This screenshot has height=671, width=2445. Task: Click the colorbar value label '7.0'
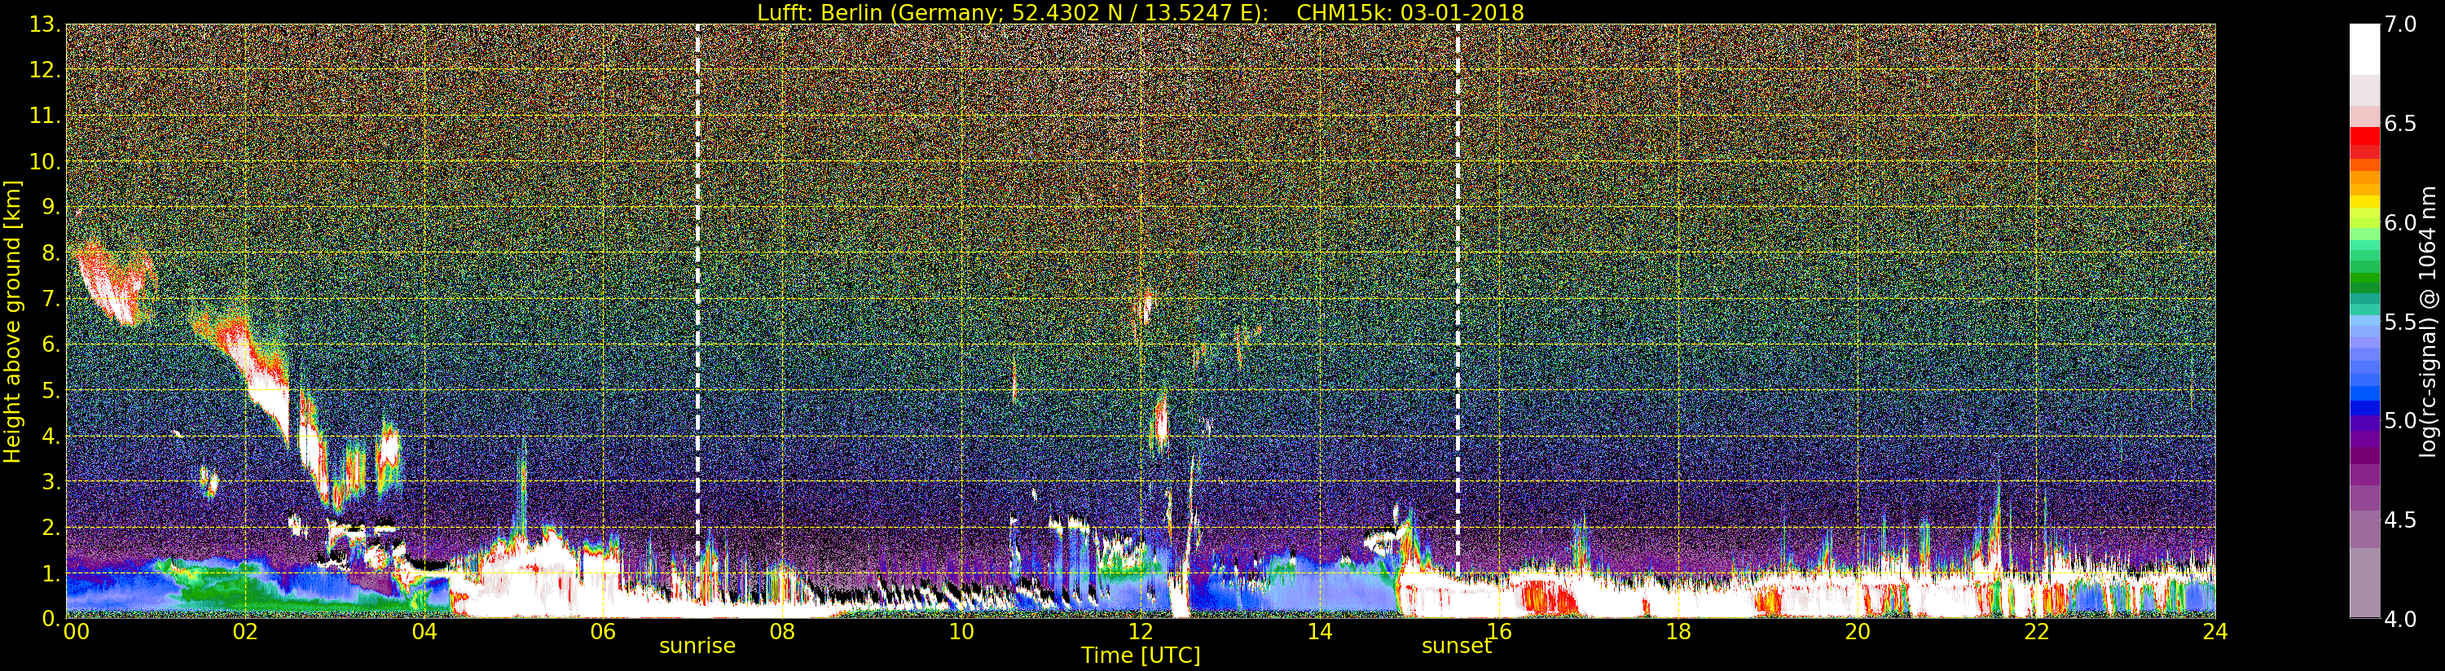point(2400,24)
